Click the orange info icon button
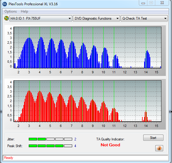172x163 pixels. point(159,148)
